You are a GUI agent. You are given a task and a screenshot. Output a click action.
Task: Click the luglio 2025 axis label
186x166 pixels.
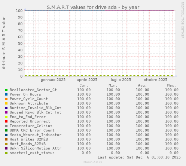pyautogui.click(x=121, y=80)
